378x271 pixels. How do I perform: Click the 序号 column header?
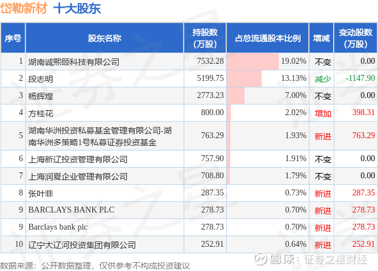click(x=13, y=38)
